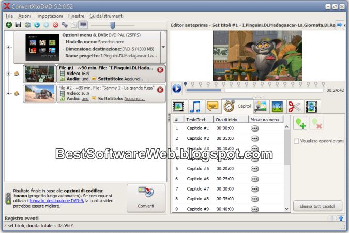This screenshot has height=233, width=349.
Task: Enable the 'Visualizza opzioni avanz' checkbox
Action: 296,141
